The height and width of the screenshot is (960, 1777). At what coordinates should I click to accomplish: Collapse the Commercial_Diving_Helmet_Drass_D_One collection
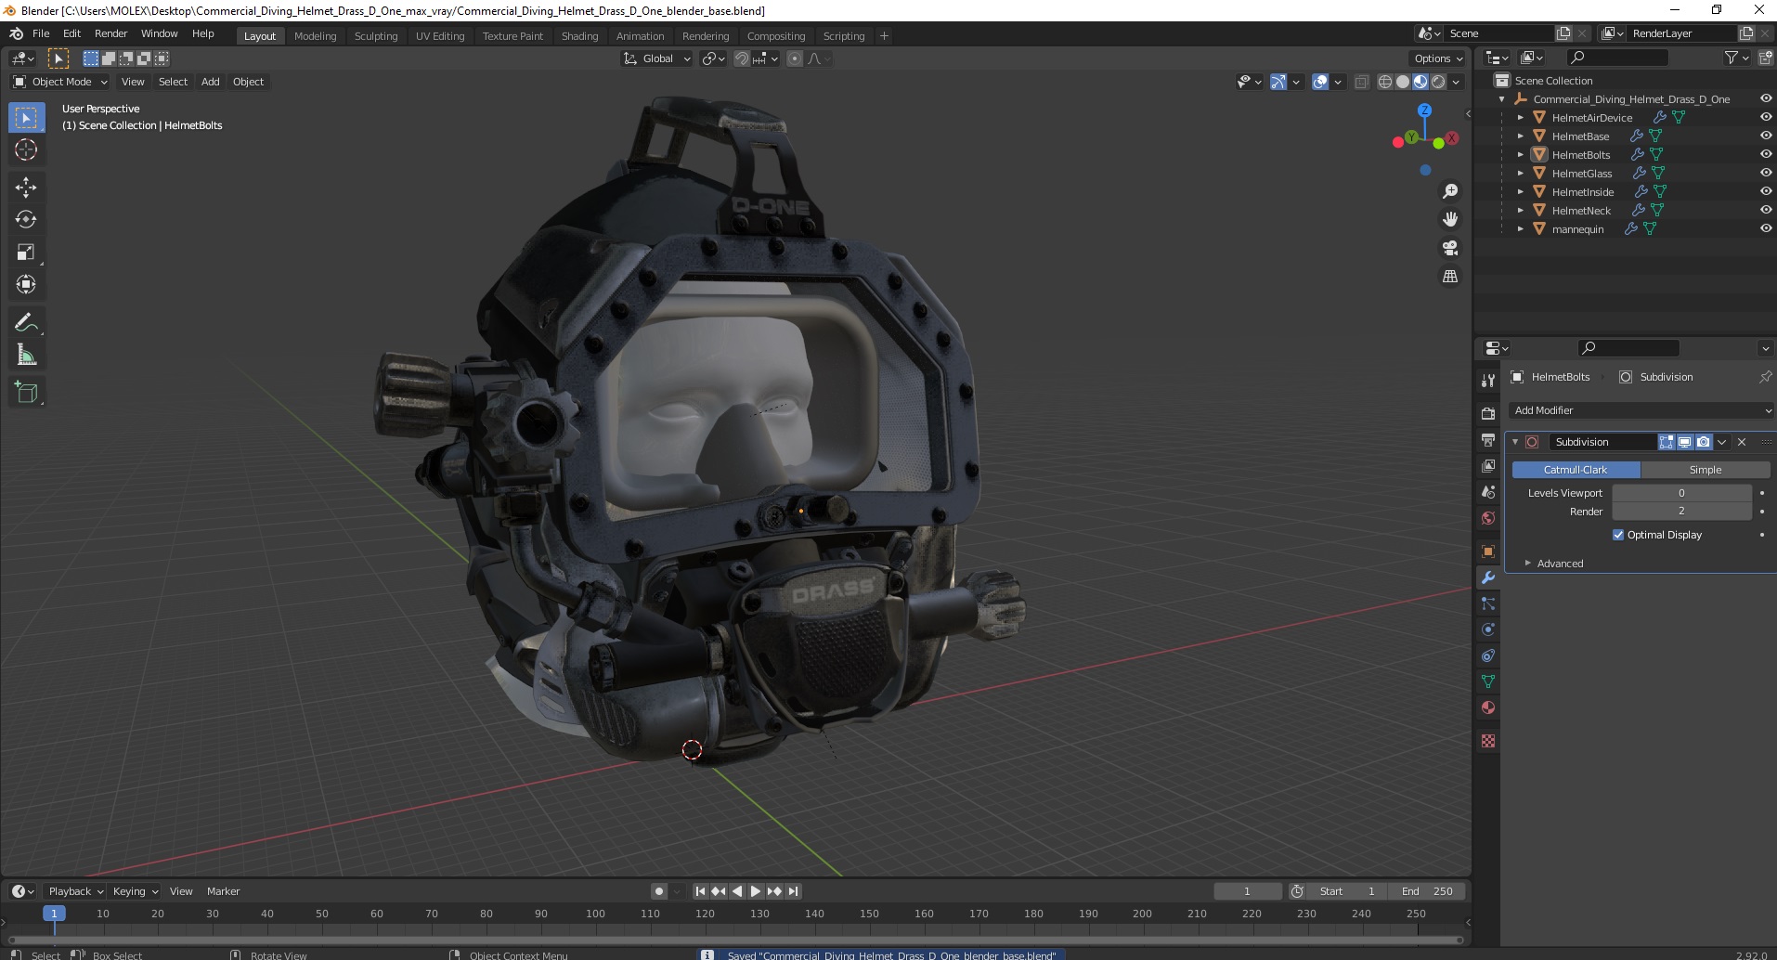pyautogui.click(x=1501, y=99)
